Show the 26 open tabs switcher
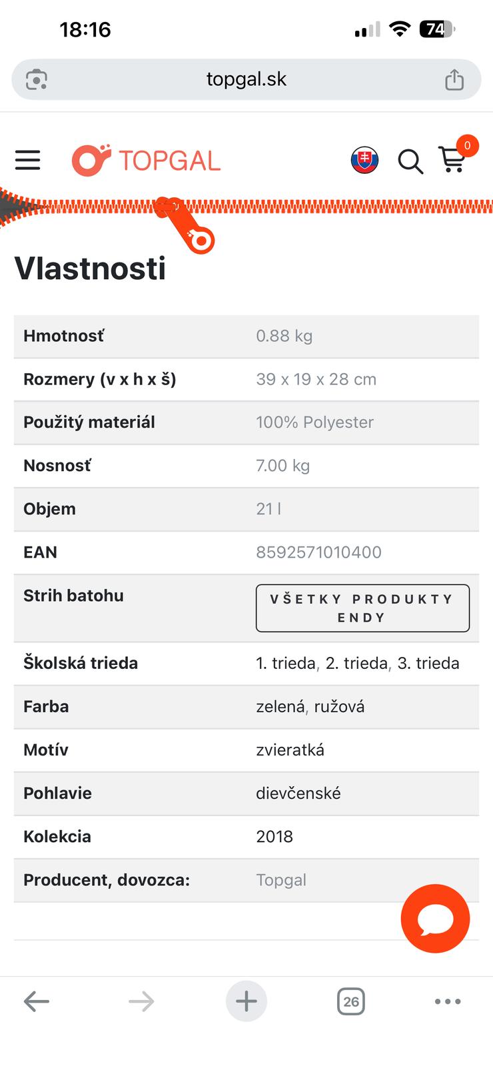Viewport: 493px width, 1066px height. 351,1001
